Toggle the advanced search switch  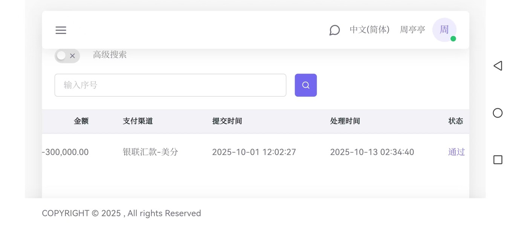[x=67, y=56]
